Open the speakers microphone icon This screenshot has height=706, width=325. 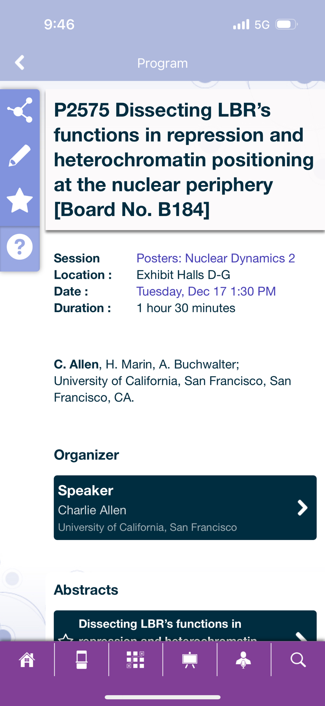(244, 659)
